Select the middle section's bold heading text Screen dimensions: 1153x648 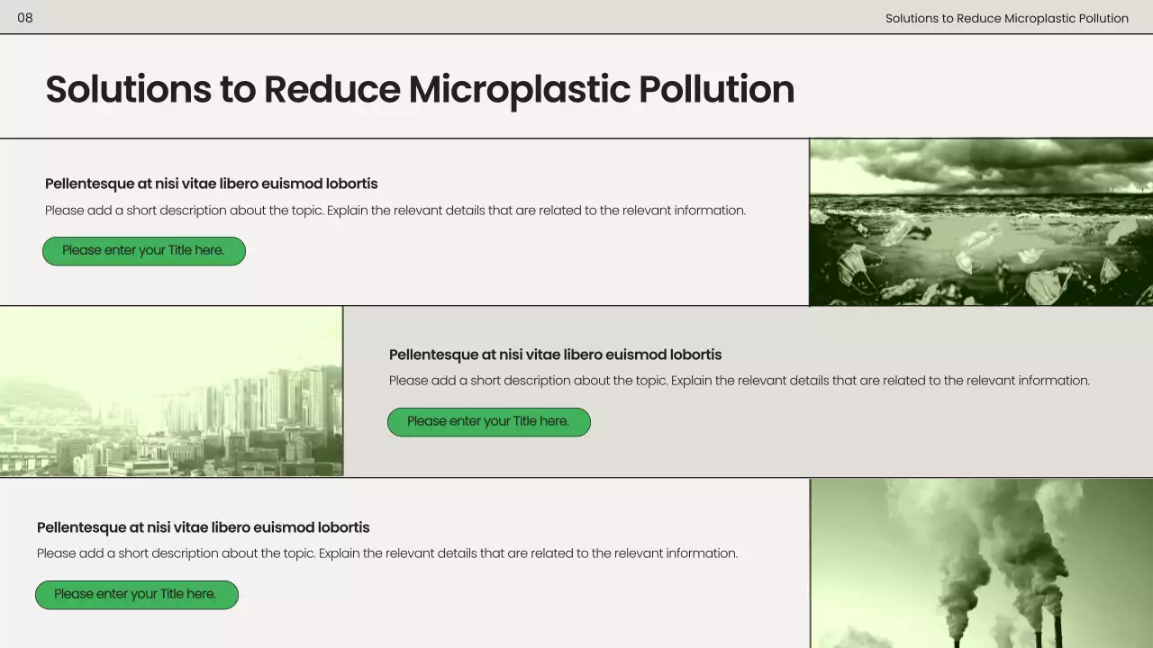pos(555,354)
